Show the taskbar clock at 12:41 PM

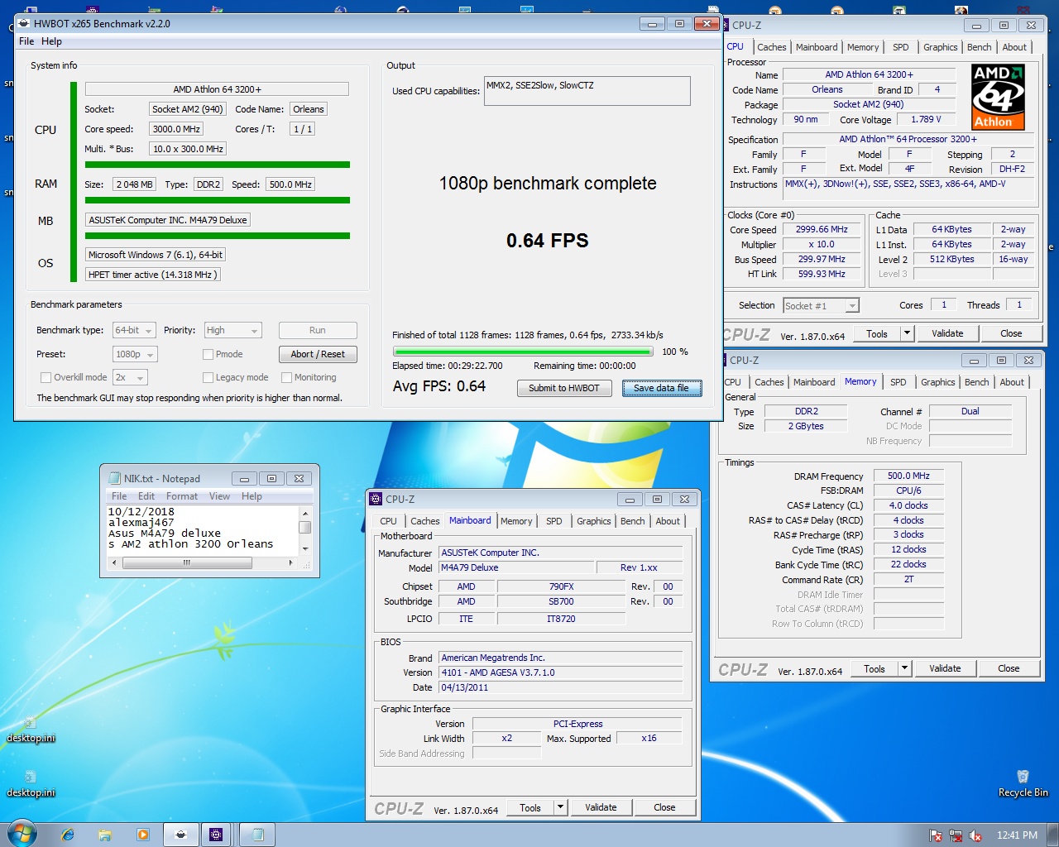coord(1017,835)
